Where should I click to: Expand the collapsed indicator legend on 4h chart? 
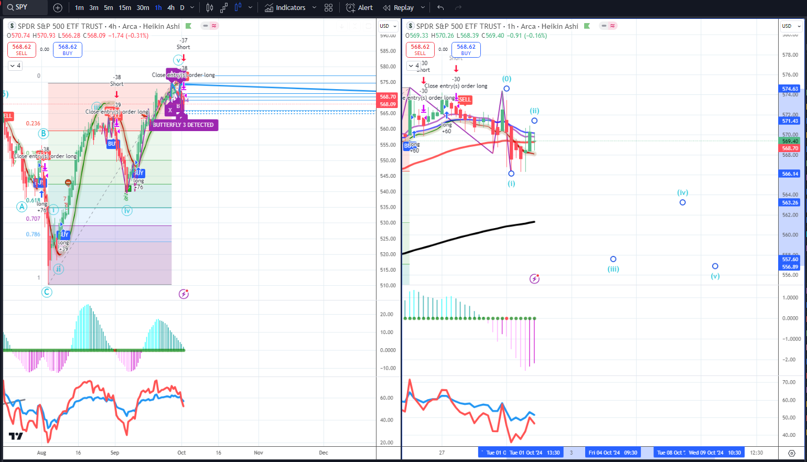[x=15, y=66]
